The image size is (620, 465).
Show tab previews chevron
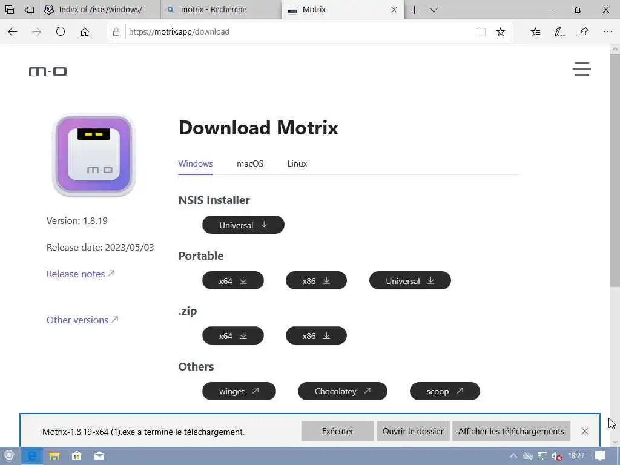[x=434, y=10]
